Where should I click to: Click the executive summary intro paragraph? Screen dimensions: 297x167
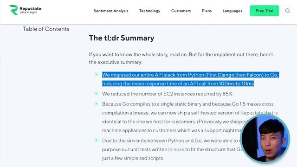[x=181, y=58]
